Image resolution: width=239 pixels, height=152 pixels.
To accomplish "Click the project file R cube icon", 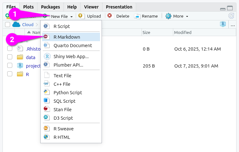I will tap(20, 65).
